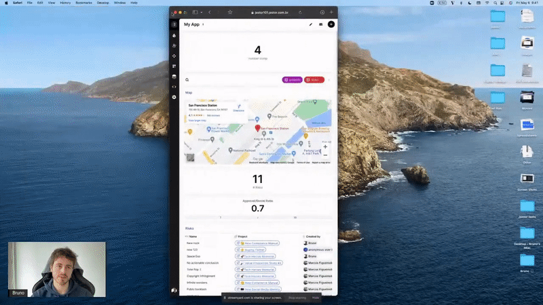Open the File menu in the menu bar
Viewport: 543px width, 305px height.
click(29, 3)
